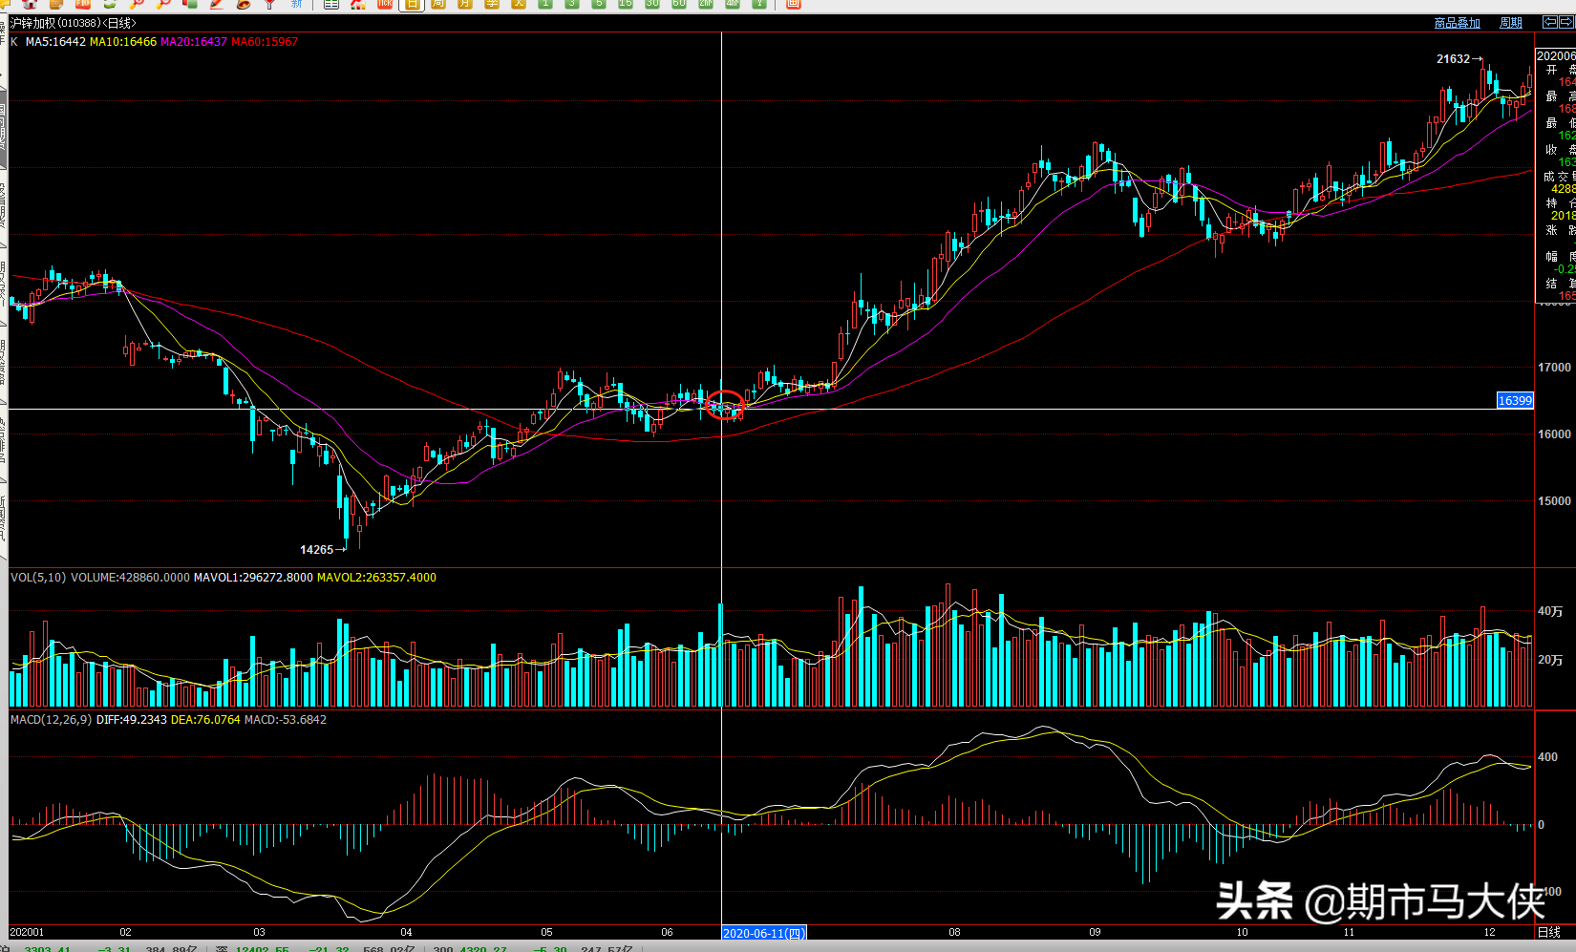Select the MA20:16437 indicator label

[194, 42]
